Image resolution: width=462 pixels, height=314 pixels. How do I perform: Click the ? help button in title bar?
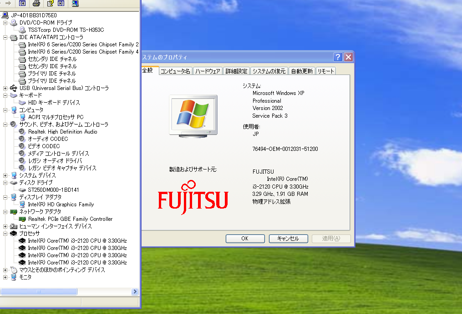coord(338,57)
